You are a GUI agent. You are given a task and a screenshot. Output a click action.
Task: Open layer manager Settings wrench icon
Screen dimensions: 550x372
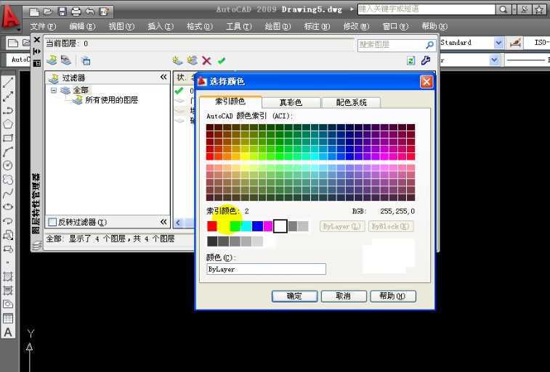pyautogui.click(x=426, y=60)
